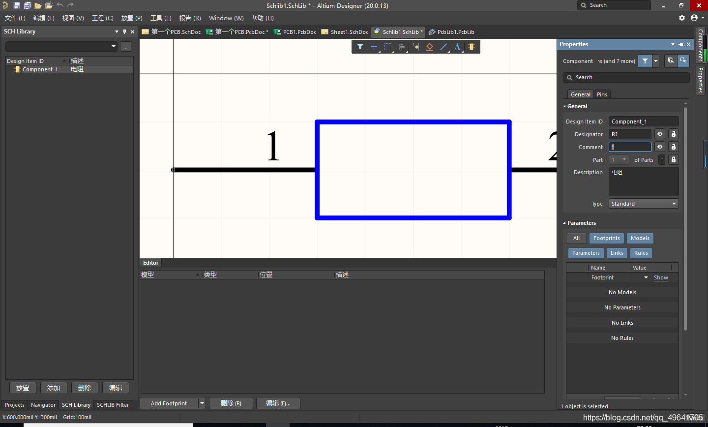708x427 pixels.
Task: Toggle Comment visibility eye icon
Action: coord(660,147)
